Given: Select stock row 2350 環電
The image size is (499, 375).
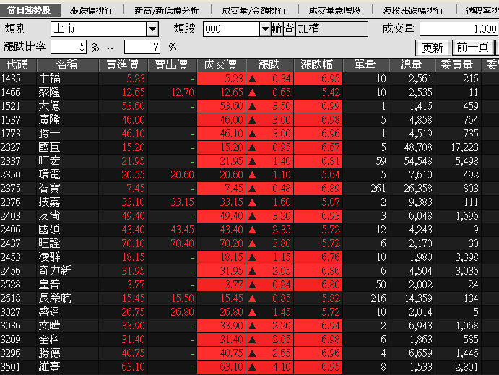Looking at the screenshot, I should click(x=250, y=174).
